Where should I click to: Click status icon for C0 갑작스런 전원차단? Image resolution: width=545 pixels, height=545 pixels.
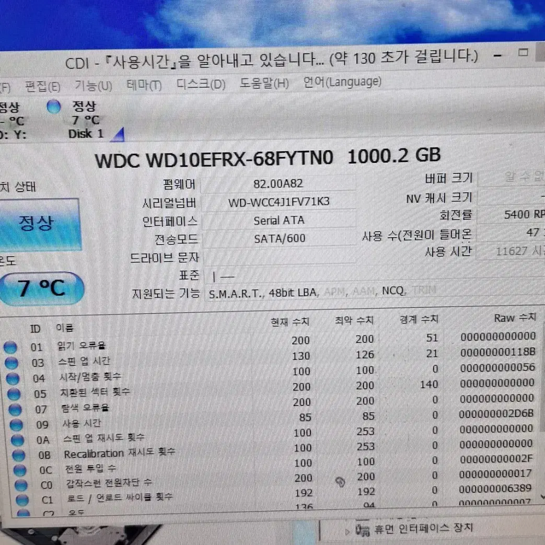coord(21,485)
